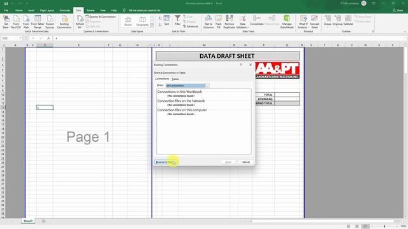Save the workbook from Quick Access

6,3
